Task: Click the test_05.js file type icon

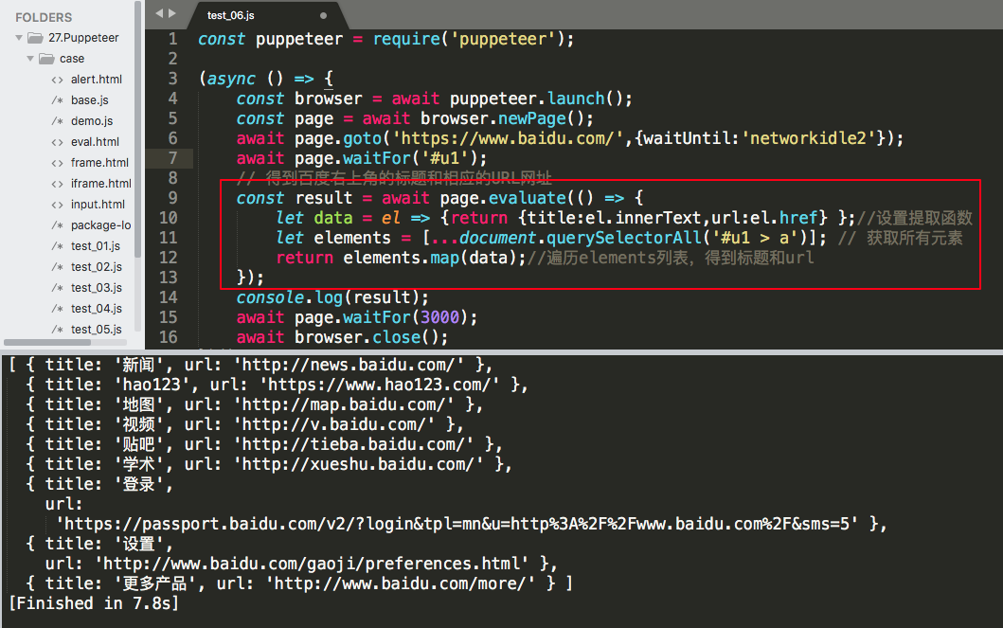Action: pyautogui.click(x=58, y=330)
